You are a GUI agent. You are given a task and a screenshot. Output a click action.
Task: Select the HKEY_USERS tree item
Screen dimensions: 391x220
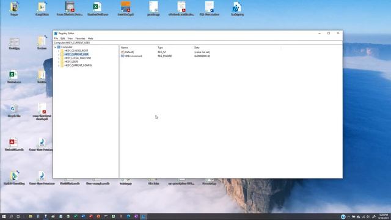[71, 62]
